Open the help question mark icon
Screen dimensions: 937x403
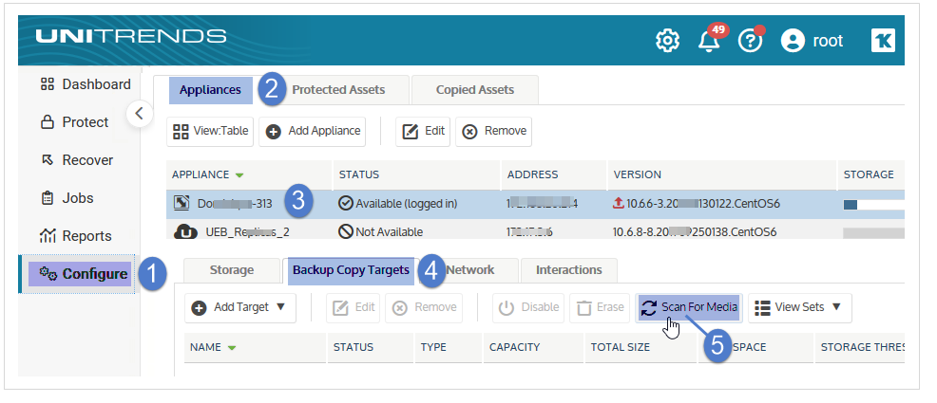coord(751,41)
